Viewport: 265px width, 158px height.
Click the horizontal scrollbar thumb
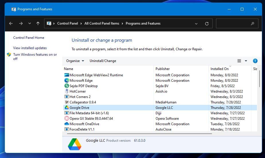pyautogui.click(x=140, y=134)
